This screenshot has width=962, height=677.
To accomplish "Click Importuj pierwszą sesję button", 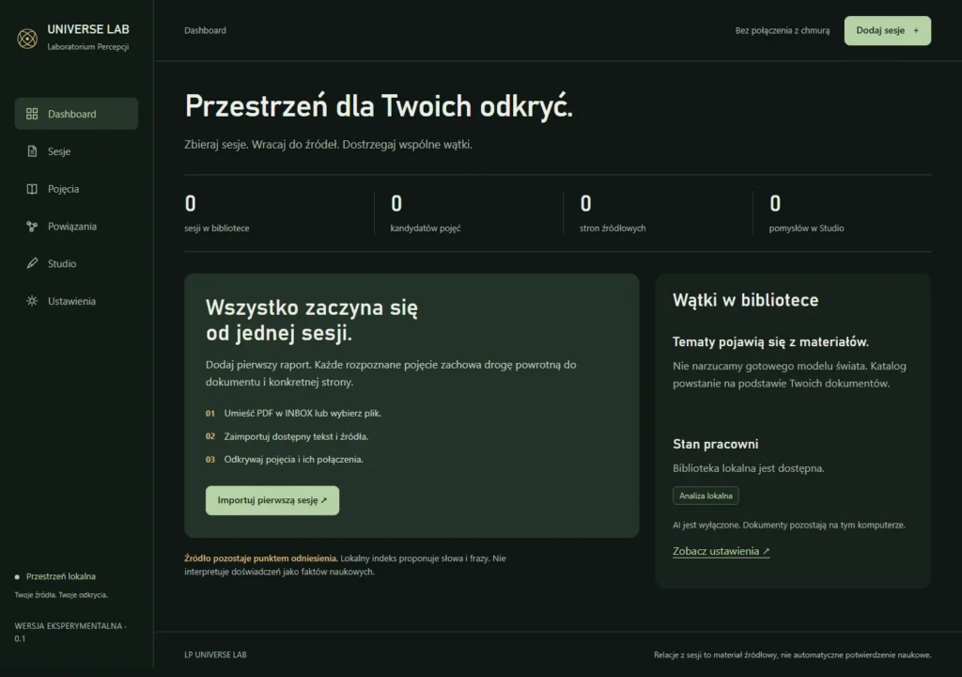I will tap(272, 500).
